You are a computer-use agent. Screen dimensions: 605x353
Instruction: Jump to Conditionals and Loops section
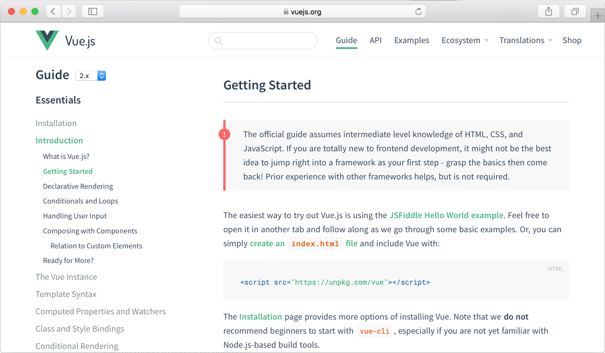(80, 201)
